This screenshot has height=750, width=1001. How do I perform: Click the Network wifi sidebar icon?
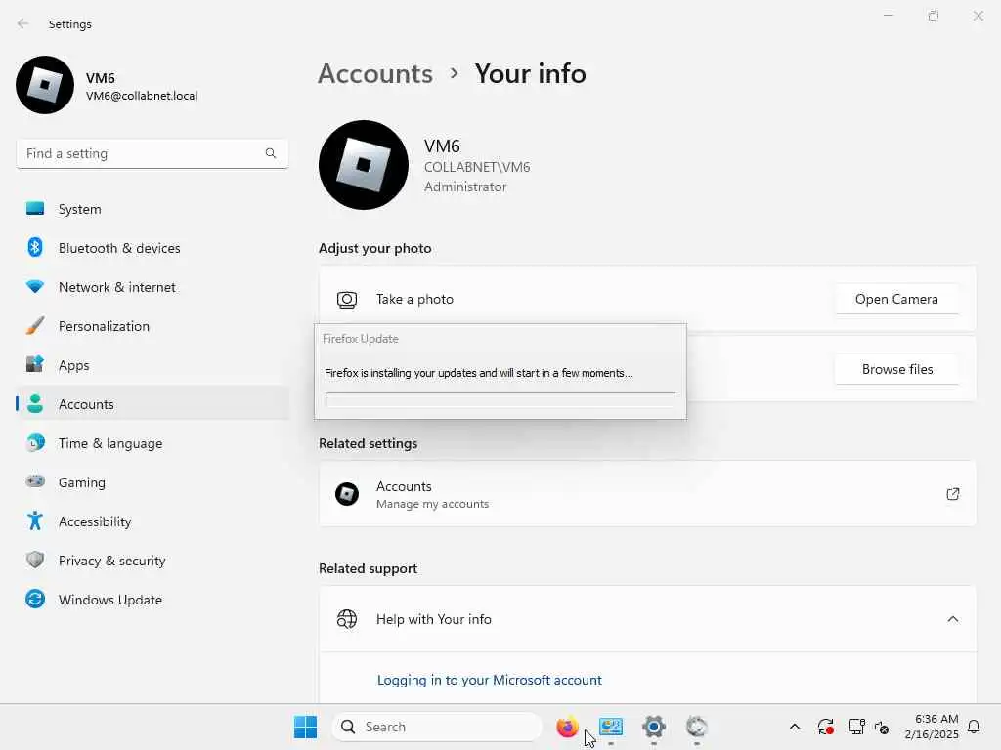click(35, 286)
